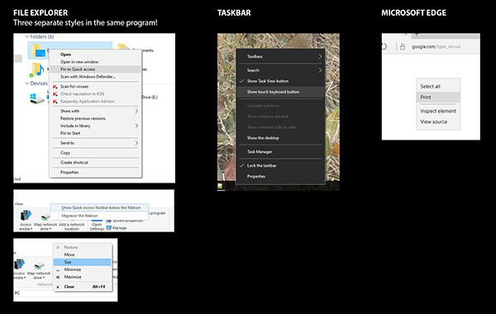Expand the Share with submenu
Image resolution: width=496 pixels, height=314 pixels.
pyautogui.click(x=136, y=111)
